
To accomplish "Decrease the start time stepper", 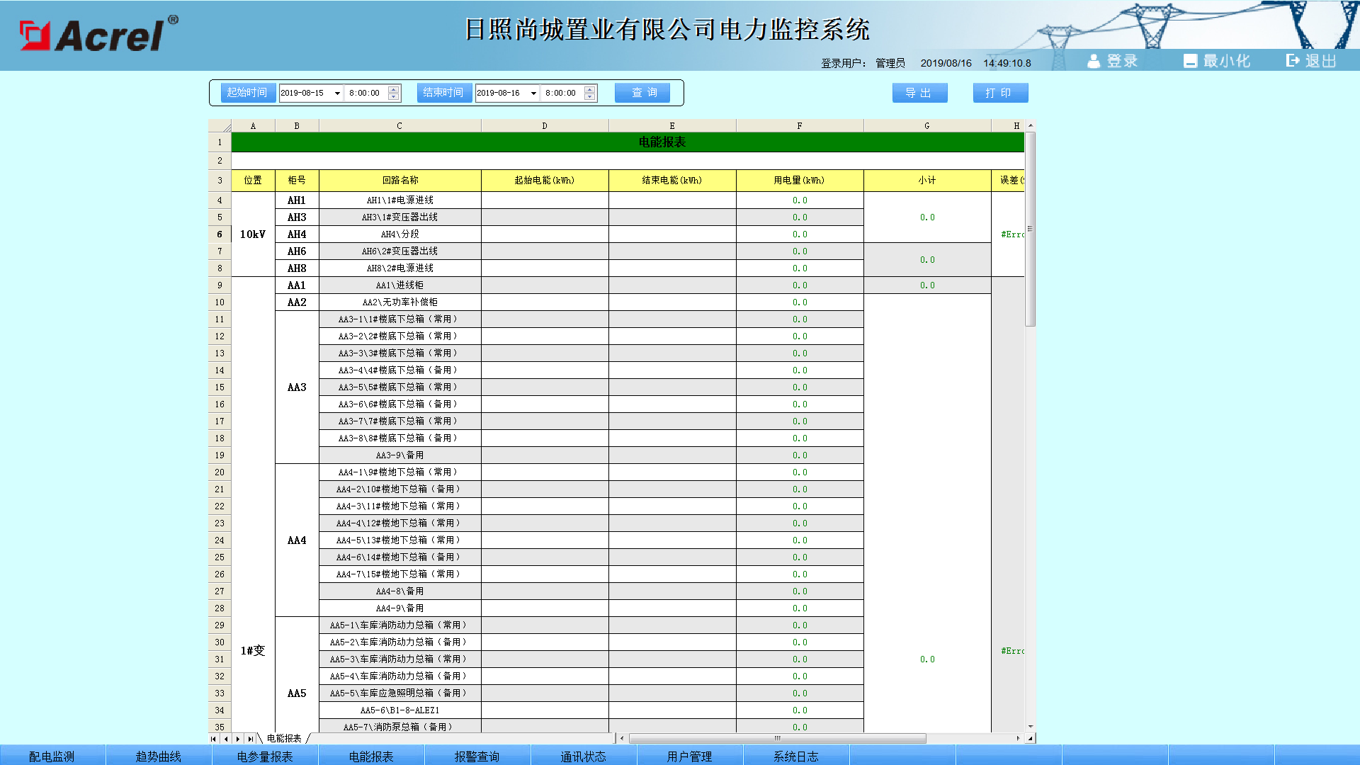I will [x=394, y=96].
